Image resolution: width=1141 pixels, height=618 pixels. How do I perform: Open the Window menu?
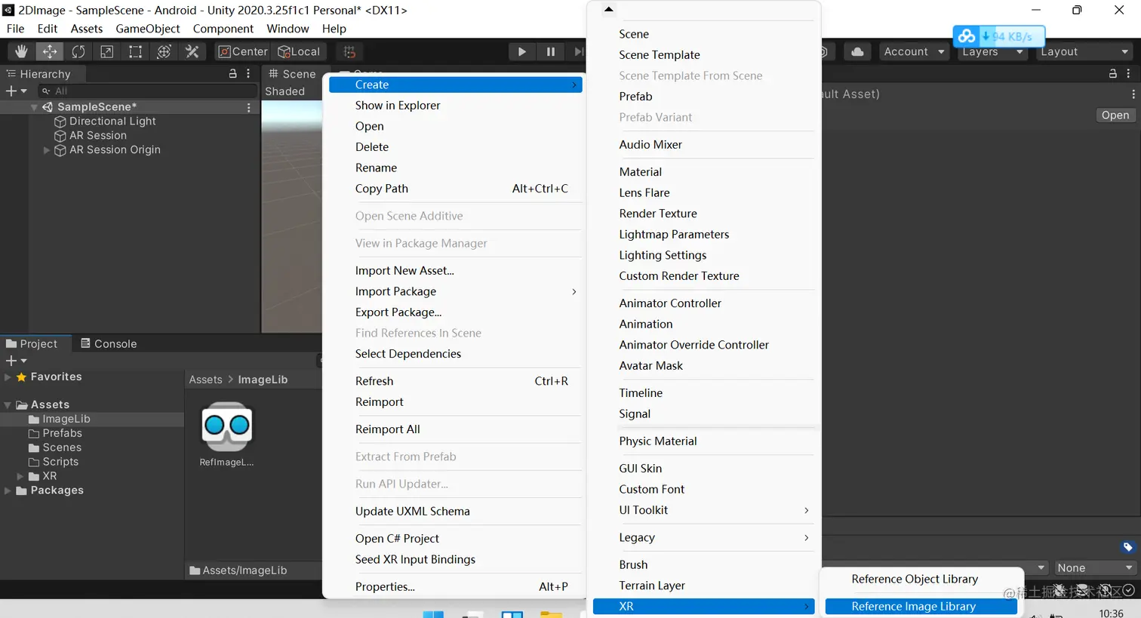click(288, 29)
